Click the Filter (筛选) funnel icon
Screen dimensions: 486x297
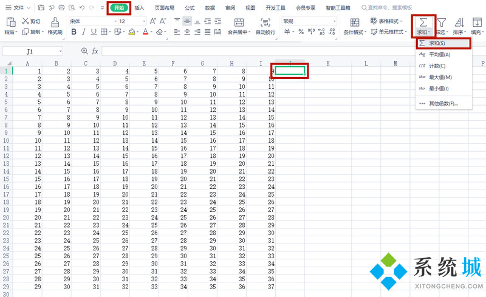(x=442, y=22)
